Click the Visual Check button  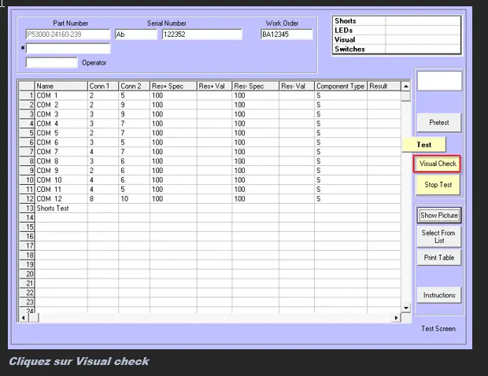[x=438, y=164]
